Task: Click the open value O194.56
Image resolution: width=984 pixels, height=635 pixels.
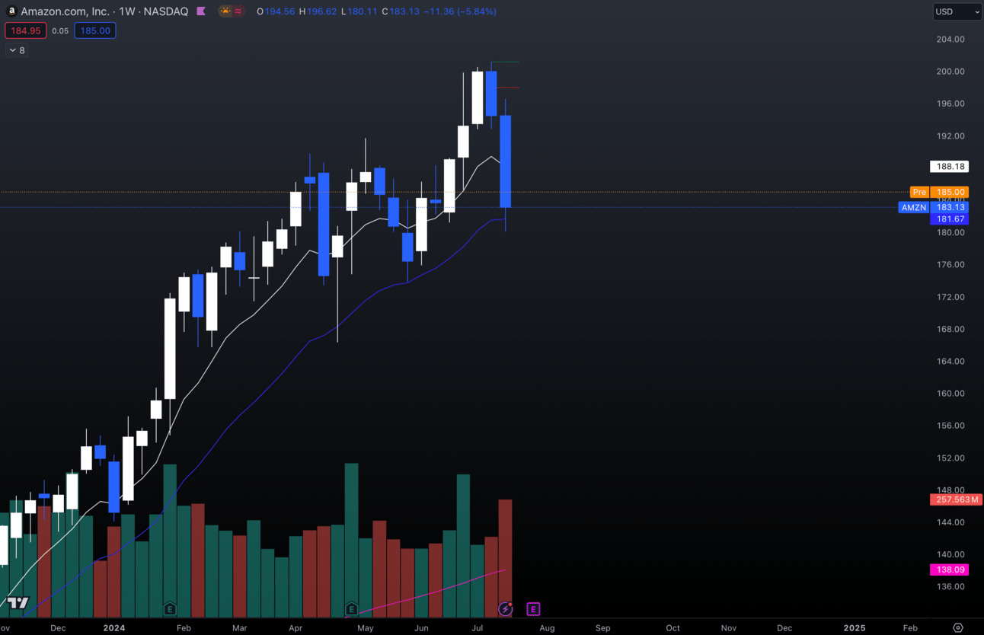Action: [276, 11]
